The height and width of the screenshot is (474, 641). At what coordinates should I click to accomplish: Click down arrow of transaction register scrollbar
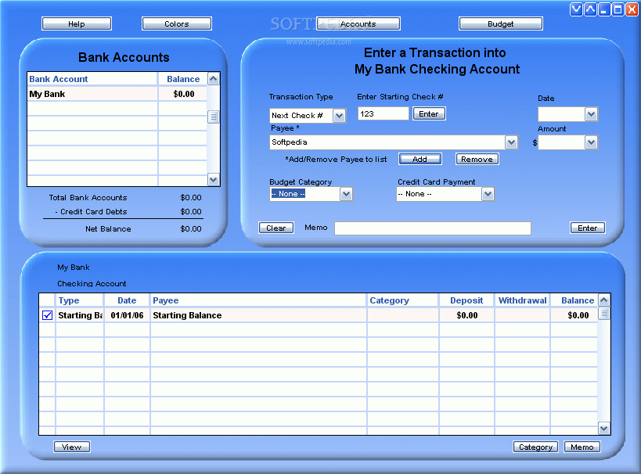pyautogui.click(x=603, y=428)
